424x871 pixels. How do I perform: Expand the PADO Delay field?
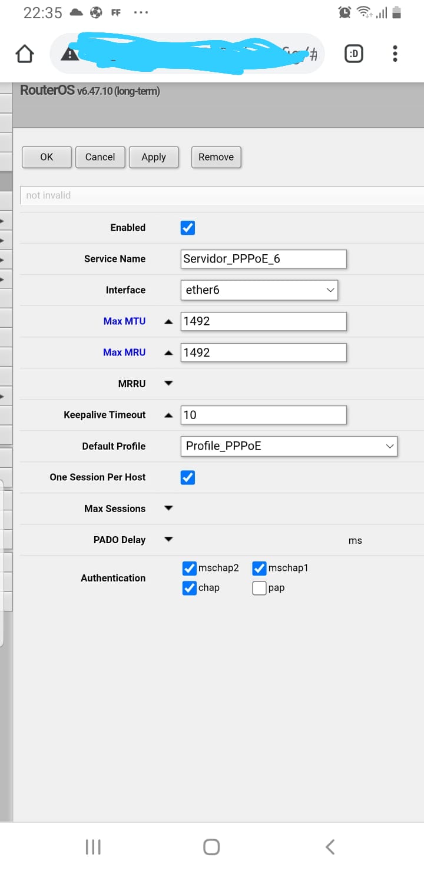click(168, 539)
